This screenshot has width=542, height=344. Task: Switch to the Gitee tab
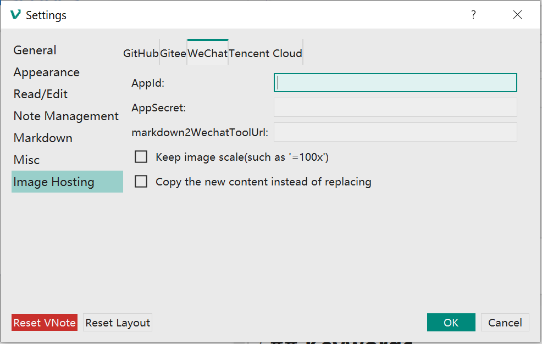173,53
